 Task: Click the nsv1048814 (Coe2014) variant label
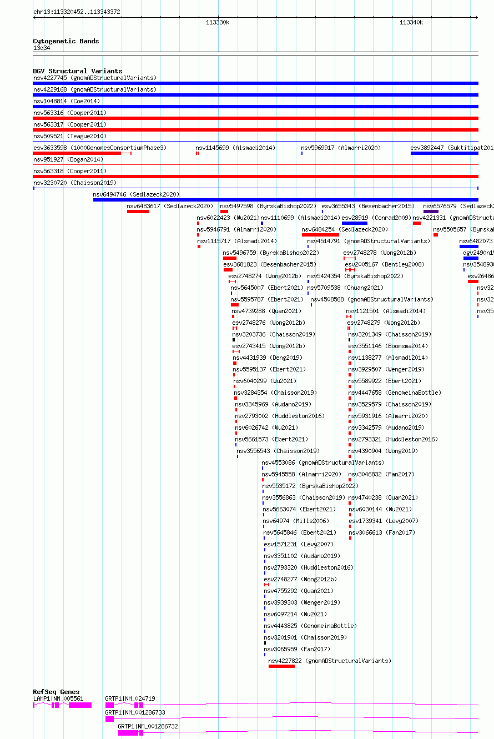click(x=67, y=101)
